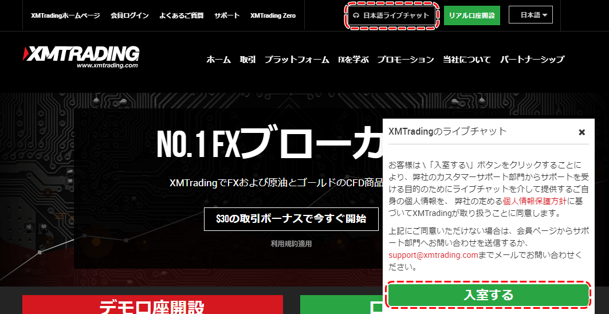Open ホーム menu item
This screenshot has height=314, width=609.
[218, 60]
